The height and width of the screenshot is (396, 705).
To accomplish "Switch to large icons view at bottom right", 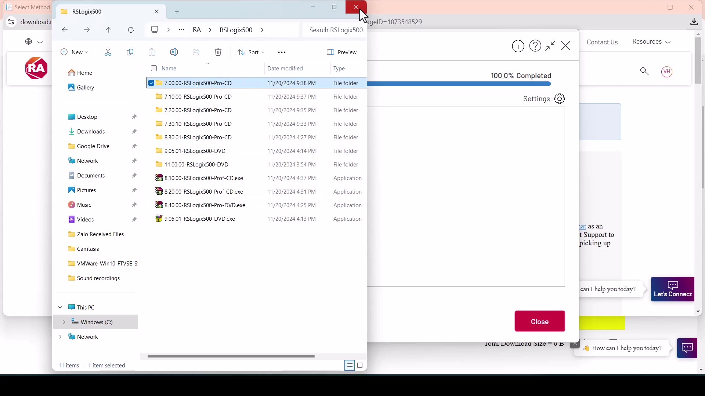I will pyautogui.click(x=360, y=365).
